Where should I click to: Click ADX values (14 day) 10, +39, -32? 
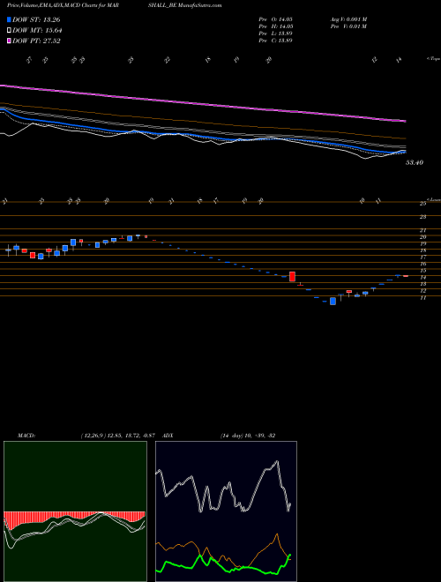coord(248,436)
